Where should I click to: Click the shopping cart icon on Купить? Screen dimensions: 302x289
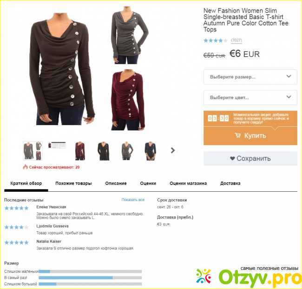point(238,135)
